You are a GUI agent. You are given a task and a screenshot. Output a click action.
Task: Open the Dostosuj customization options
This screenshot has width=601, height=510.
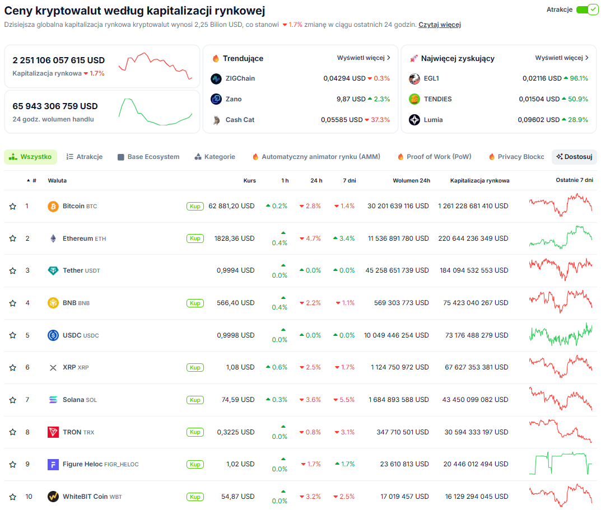pos(574,157)
